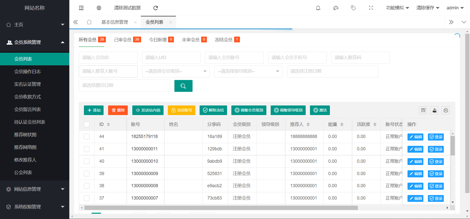Expand the 主页 sidebar menu
This screenshot has width=470, height=219.
point(35,24)
